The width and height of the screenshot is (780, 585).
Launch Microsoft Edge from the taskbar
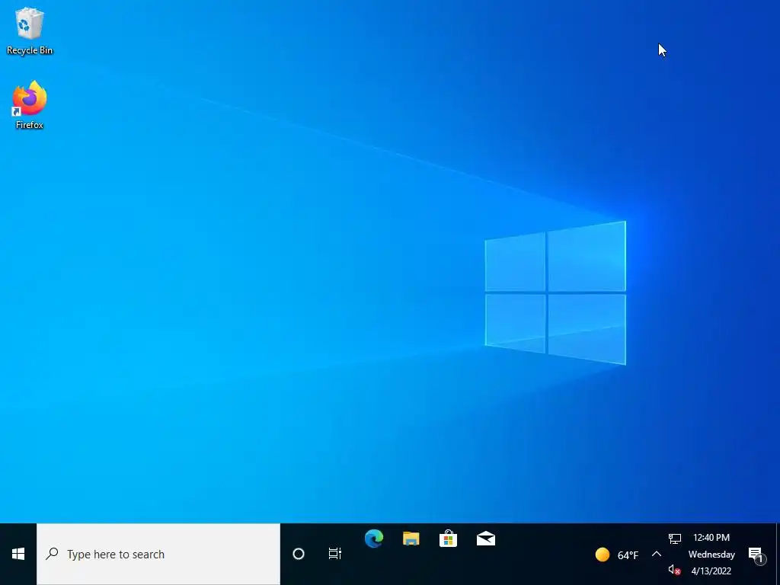[x=373, y=539]
